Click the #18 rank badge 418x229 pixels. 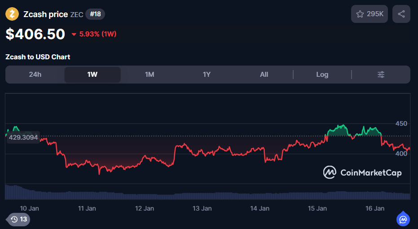(x=96, y=14)
